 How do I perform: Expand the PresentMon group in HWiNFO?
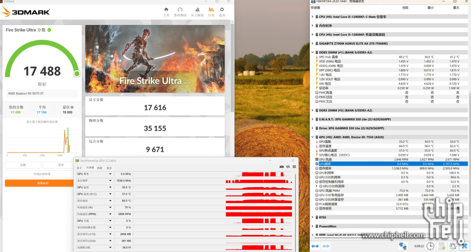(x=312, y=226)
